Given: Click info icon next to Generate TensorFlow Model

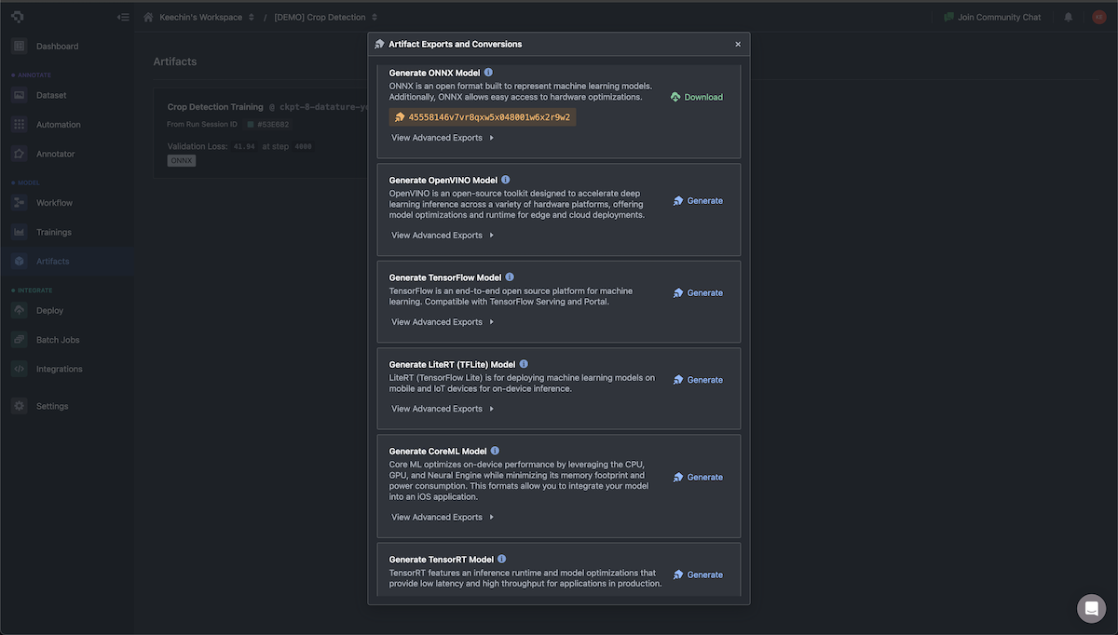Looking at the screenshot, I should (x=510, y=277).
